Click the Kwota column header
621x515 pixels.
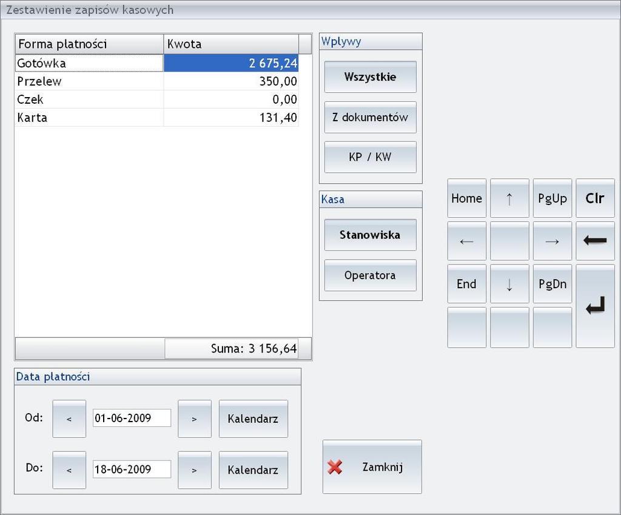click(x=231, y=44)
